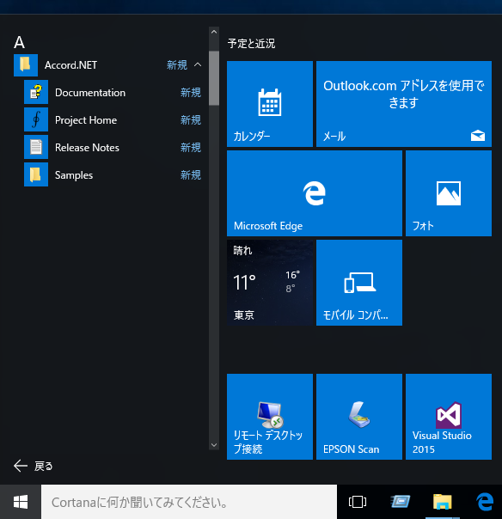Click the left arrow next to 戻る
This screenshot has height=519, width=502.
pos(21,466)
